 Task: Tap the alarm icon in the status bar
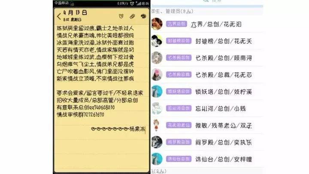[132, 3]
